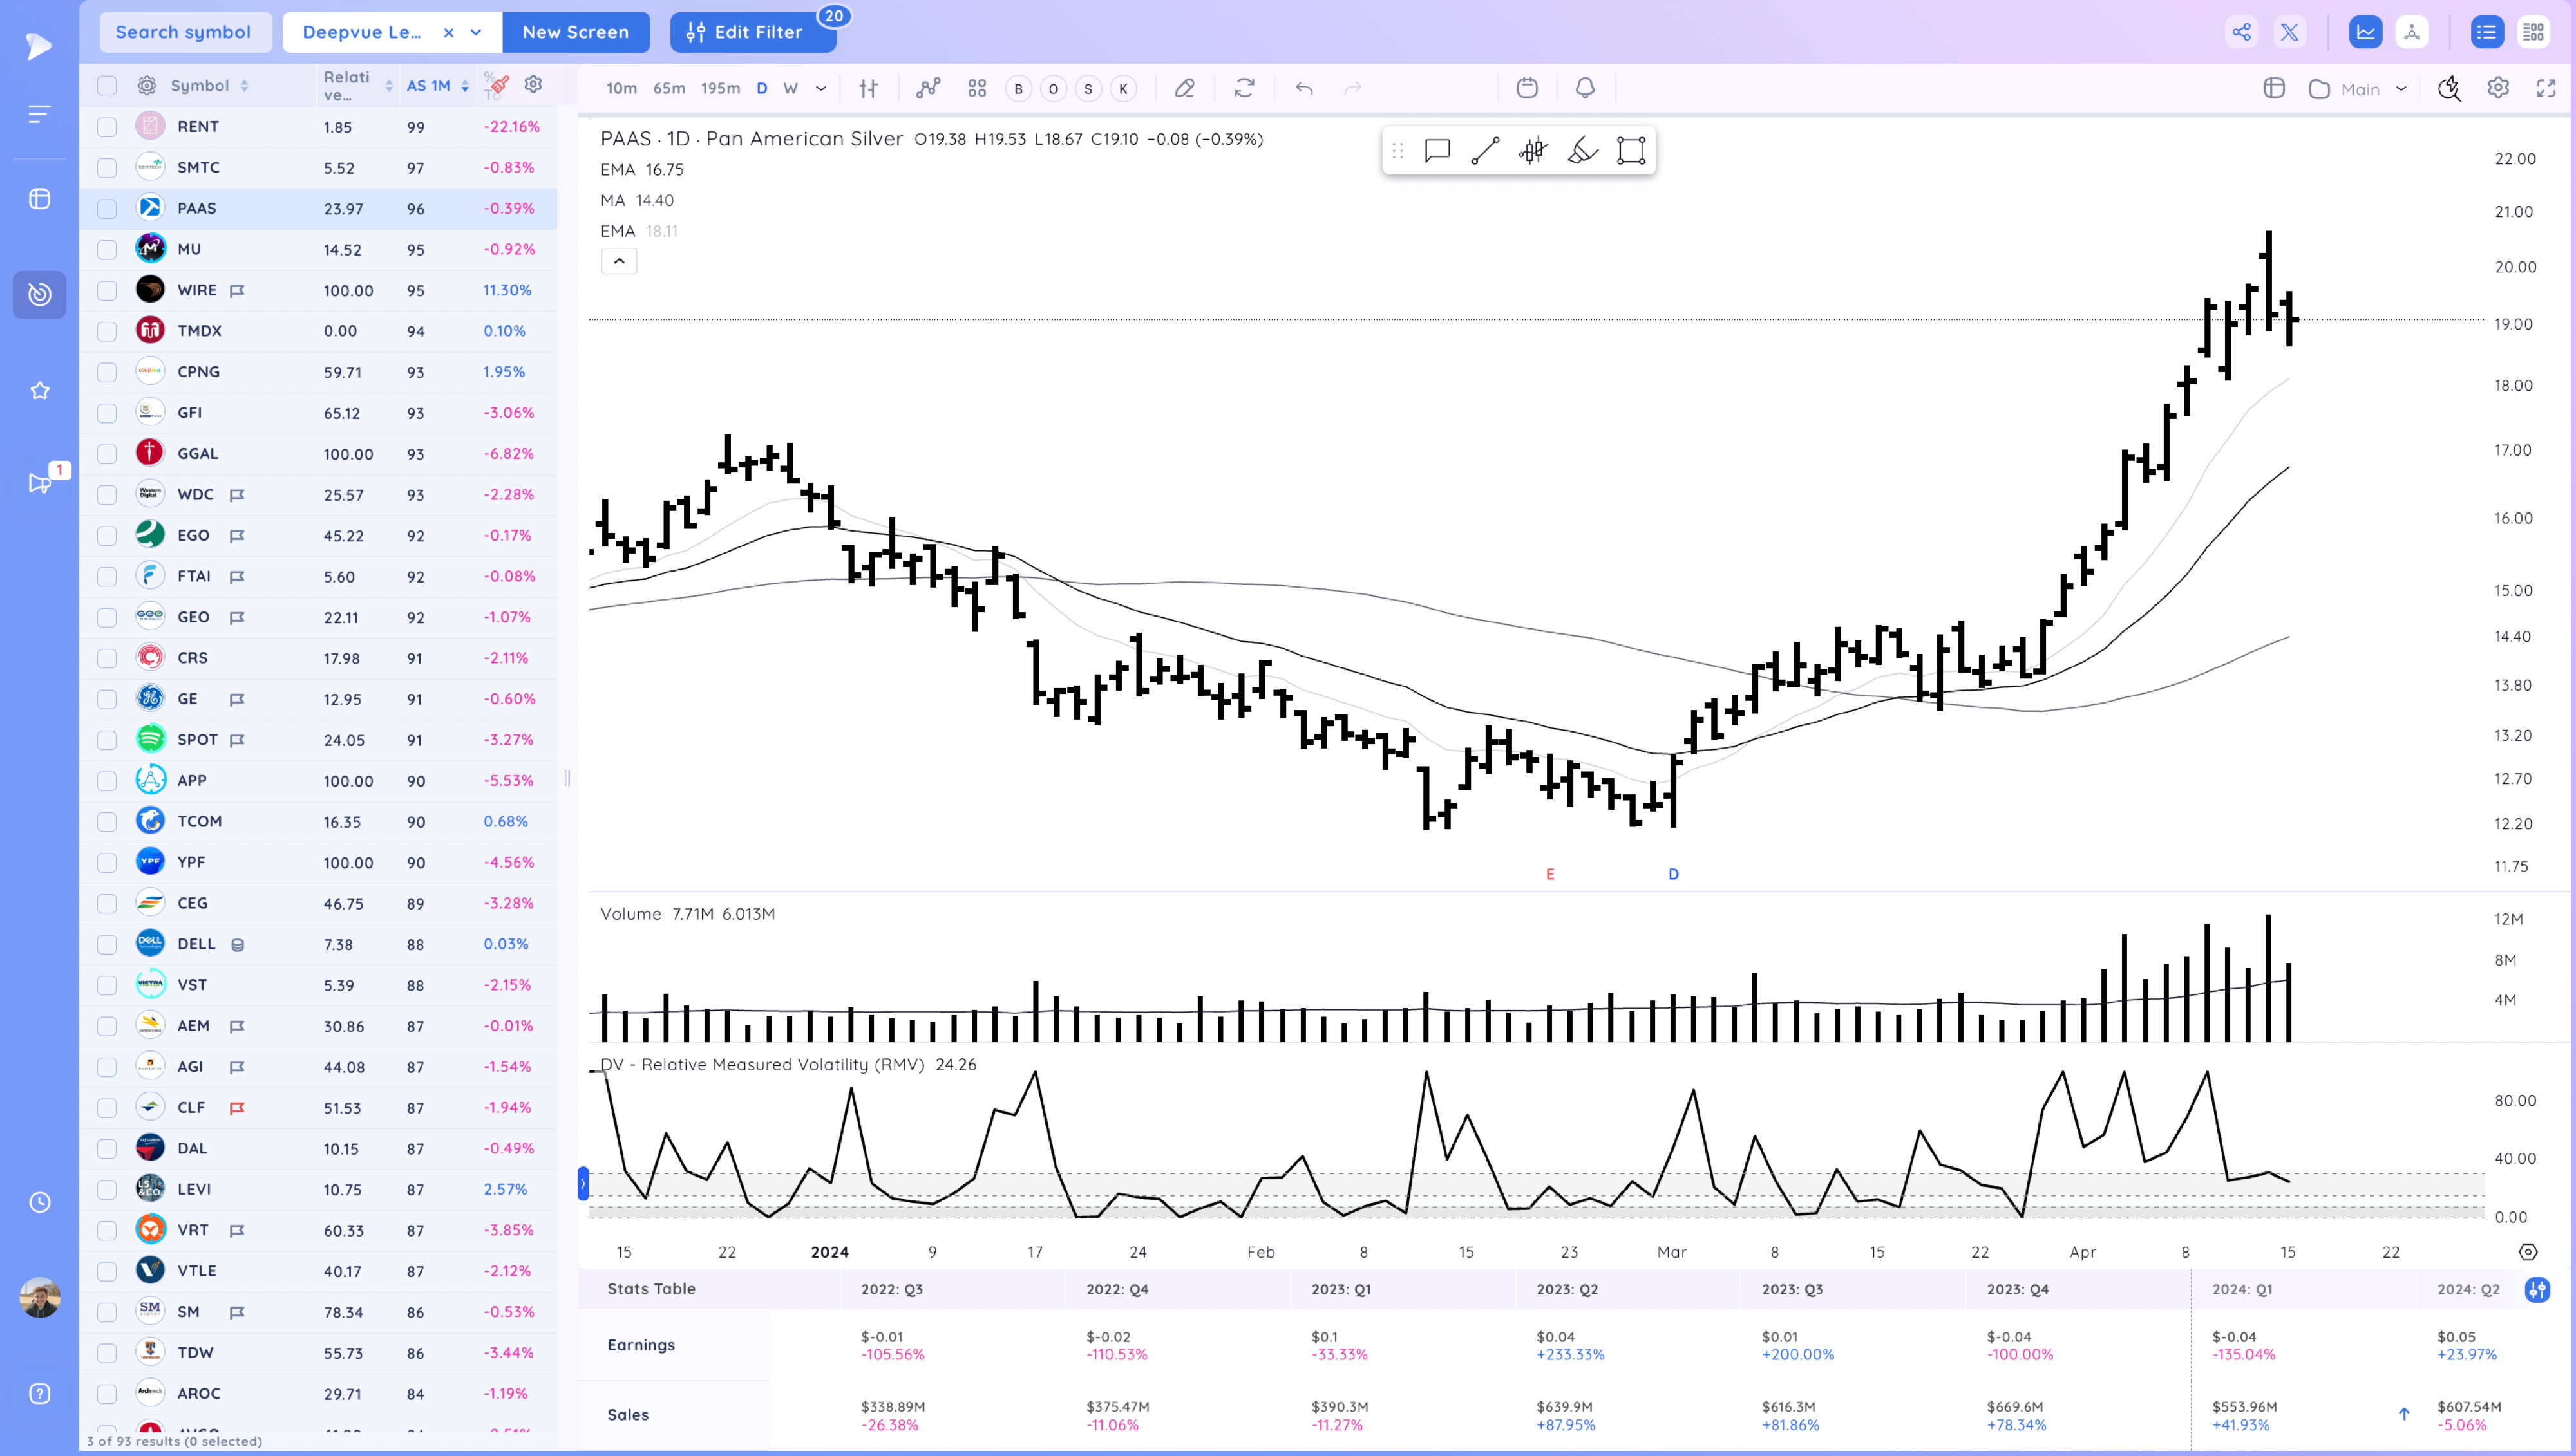The height and width of the screenshot is (1456, 2576).
Task: Open the screener radar icon in the sidebar
Action: (39, 294)
